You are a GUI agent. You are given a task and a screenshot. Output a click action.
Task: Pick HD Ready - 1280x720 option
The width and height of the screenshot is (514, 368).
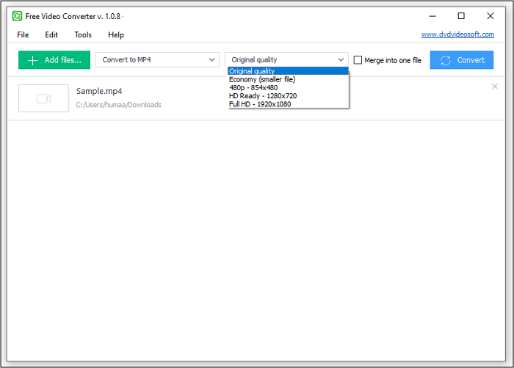(x=263, y=95)
